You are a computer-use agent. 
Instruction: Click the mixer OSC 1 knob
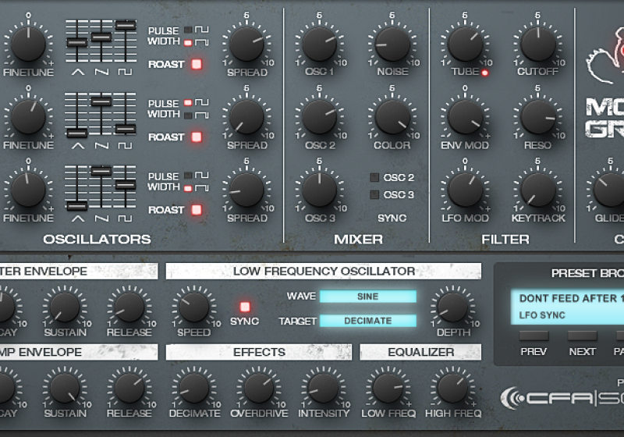(x=320, y=44)
